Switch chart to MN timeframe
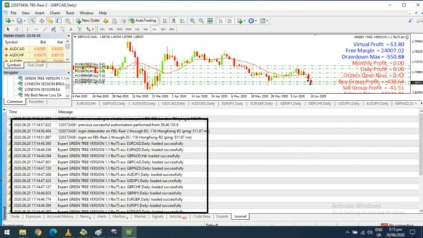Viewport: 423px width, 238px height. [172, 29]
